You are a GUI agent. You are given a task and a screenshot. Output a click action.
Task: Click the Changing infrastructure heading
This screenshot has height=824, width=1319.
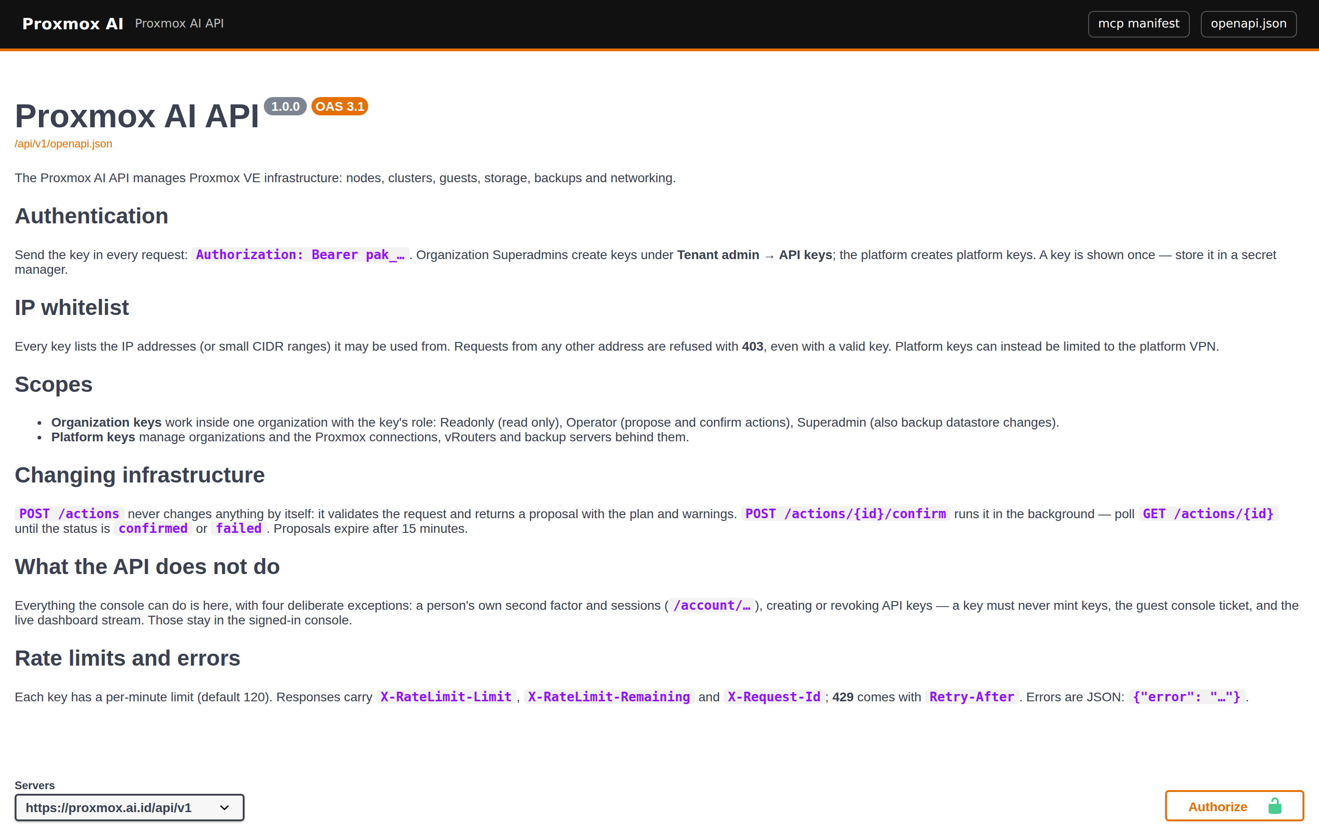(x=140, y=475)
